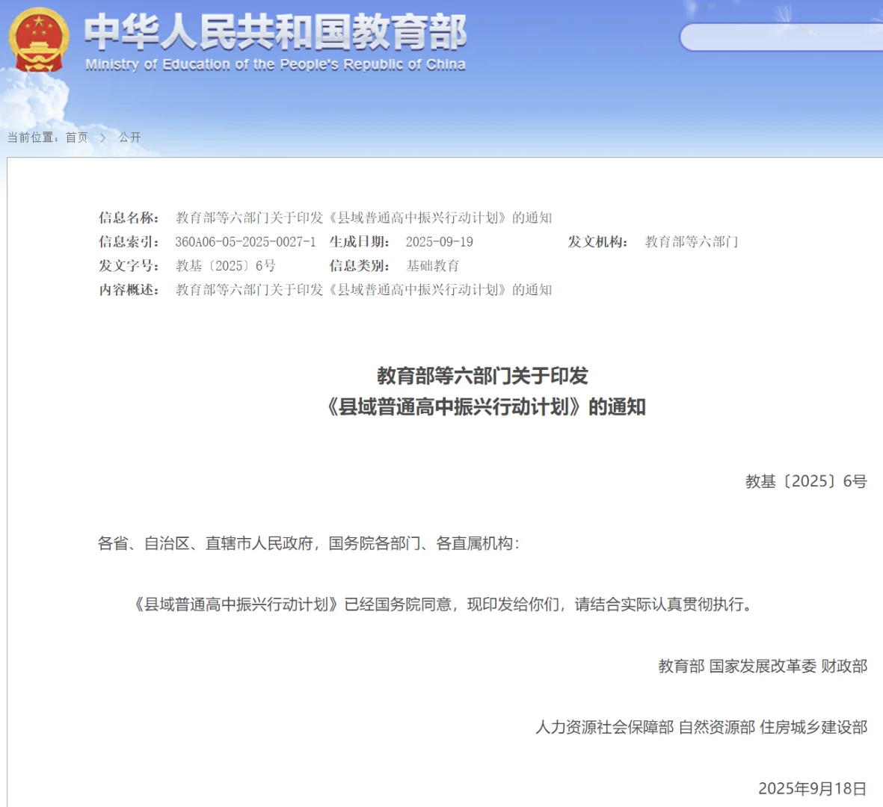Click the signature line 教育部 国家发展改革委 财政部
The width and height of the screenshot is (883, 807).
coord(763,666)
